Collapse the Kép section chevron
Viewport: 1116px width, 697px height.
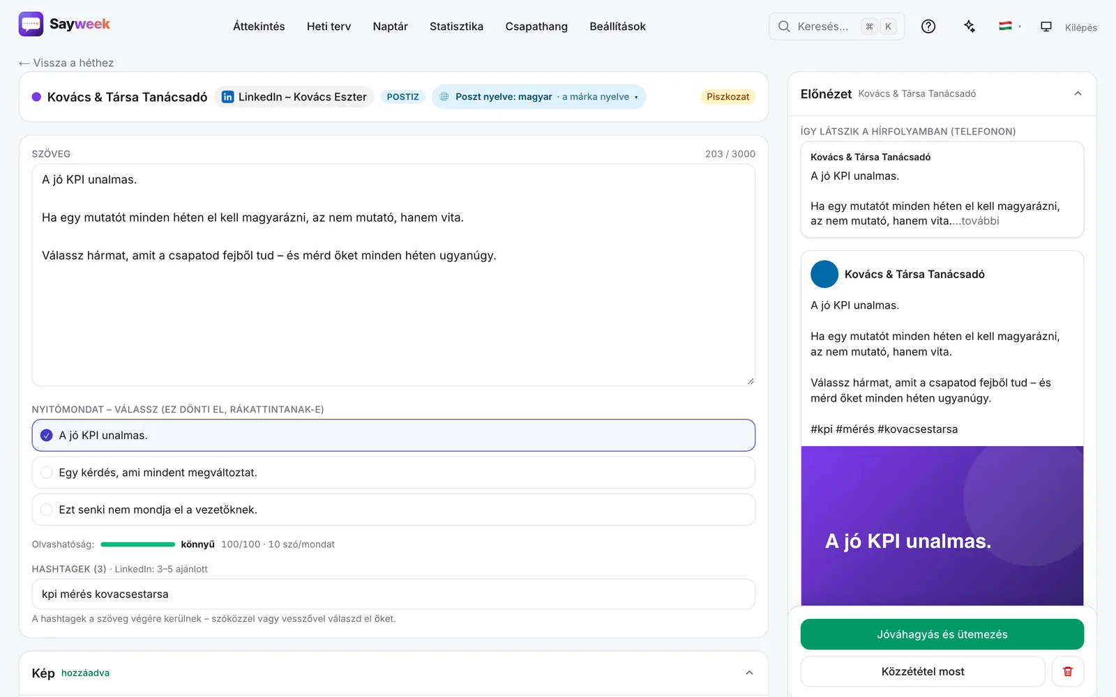point(749,673)
